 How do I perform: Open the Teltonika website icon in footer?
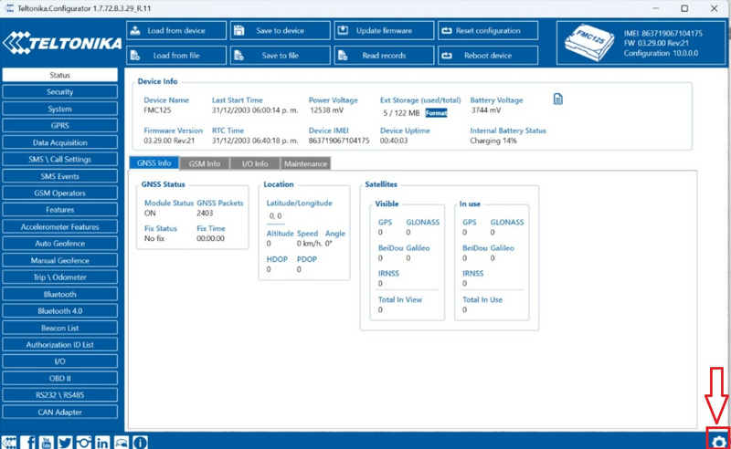[9, 442]
